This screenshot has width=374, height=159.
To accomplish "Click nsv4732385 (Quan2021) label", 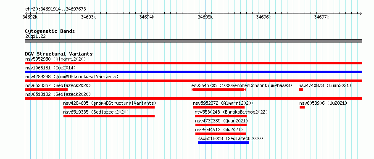I will (221, 121).
